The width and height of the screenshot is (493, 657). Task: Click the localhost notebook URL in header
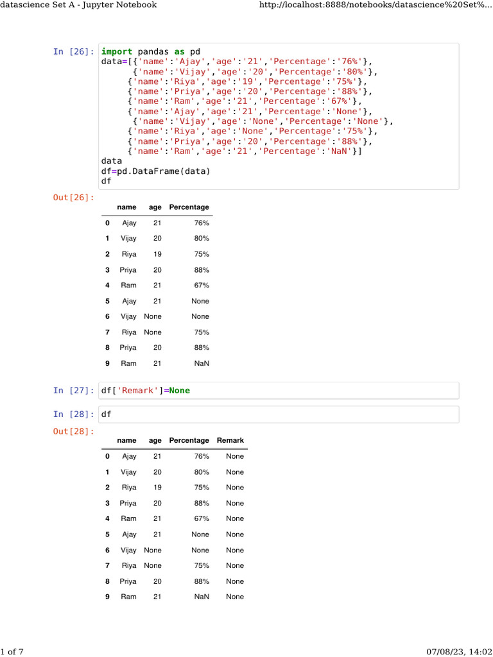[x=376, y=5]
